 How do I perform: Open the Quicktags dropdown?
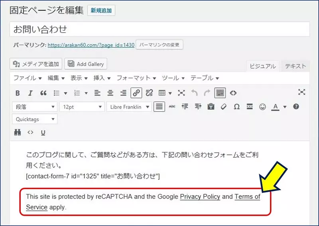click(35, 119)
